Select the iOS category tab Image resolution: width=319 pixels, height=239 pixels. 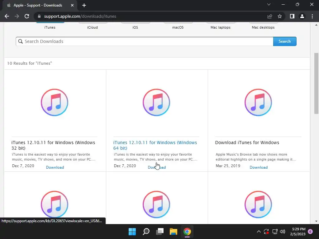135,27
